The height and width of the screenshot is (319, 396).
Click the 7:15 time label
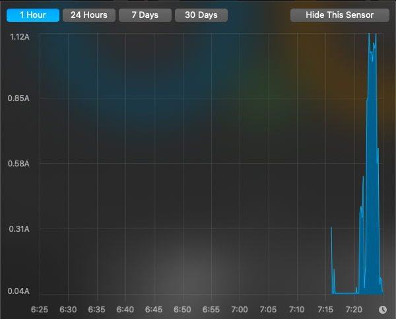coord(325,310)
